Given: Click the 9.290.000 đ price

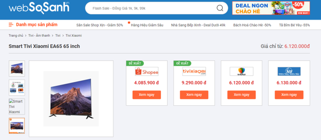Looking at the screenshot, I should [194, 83].
